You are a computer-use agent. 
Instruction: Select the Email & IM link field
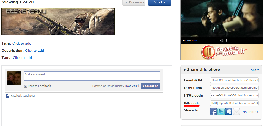(234, 80)
